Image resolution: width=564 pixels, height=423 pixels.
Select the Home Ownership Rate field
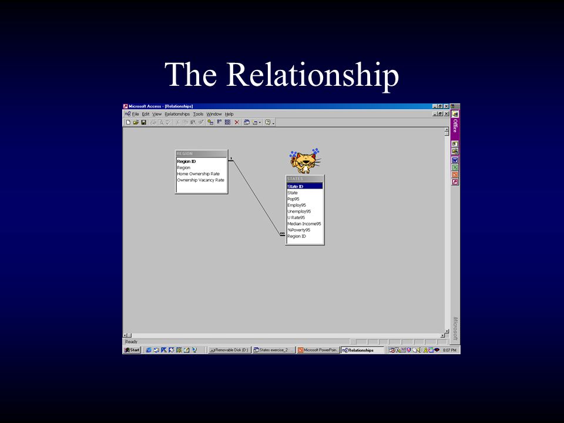202,174
